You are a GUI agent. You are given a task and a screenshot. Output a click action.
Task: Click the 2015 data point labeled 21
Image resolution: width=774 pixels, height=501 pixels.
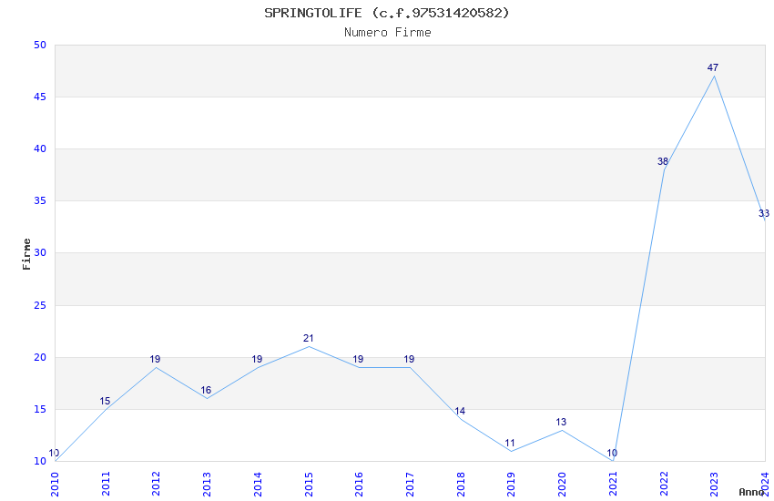309,346
